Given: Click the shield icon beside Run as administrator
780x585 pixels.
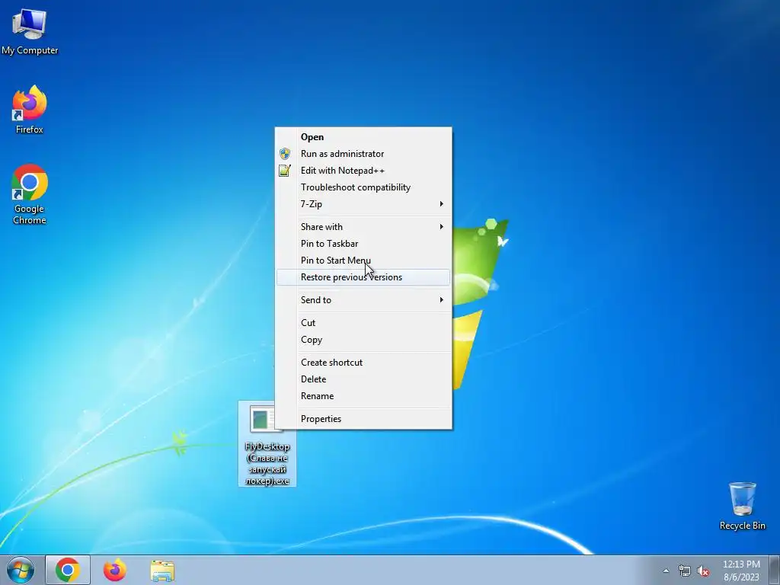Looking at the screenshot, I should 285,154.
